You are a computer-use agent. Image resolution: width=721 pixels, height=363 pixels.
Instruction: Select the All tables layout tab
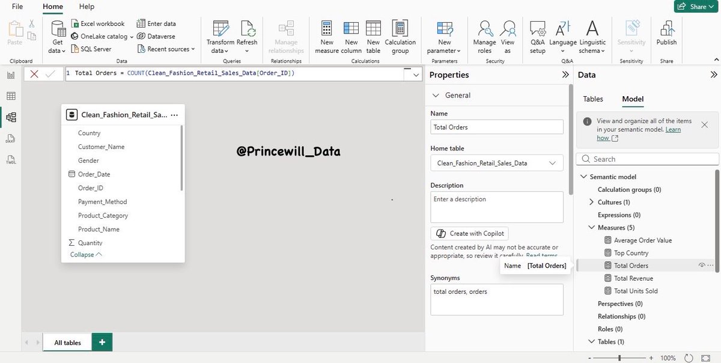pyautogui.click(x=67, y=343)
